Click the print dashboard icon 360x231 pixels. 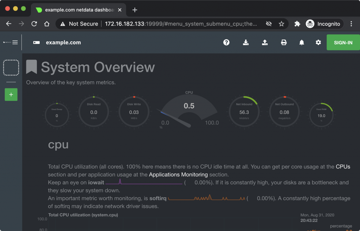pos(284,42)
